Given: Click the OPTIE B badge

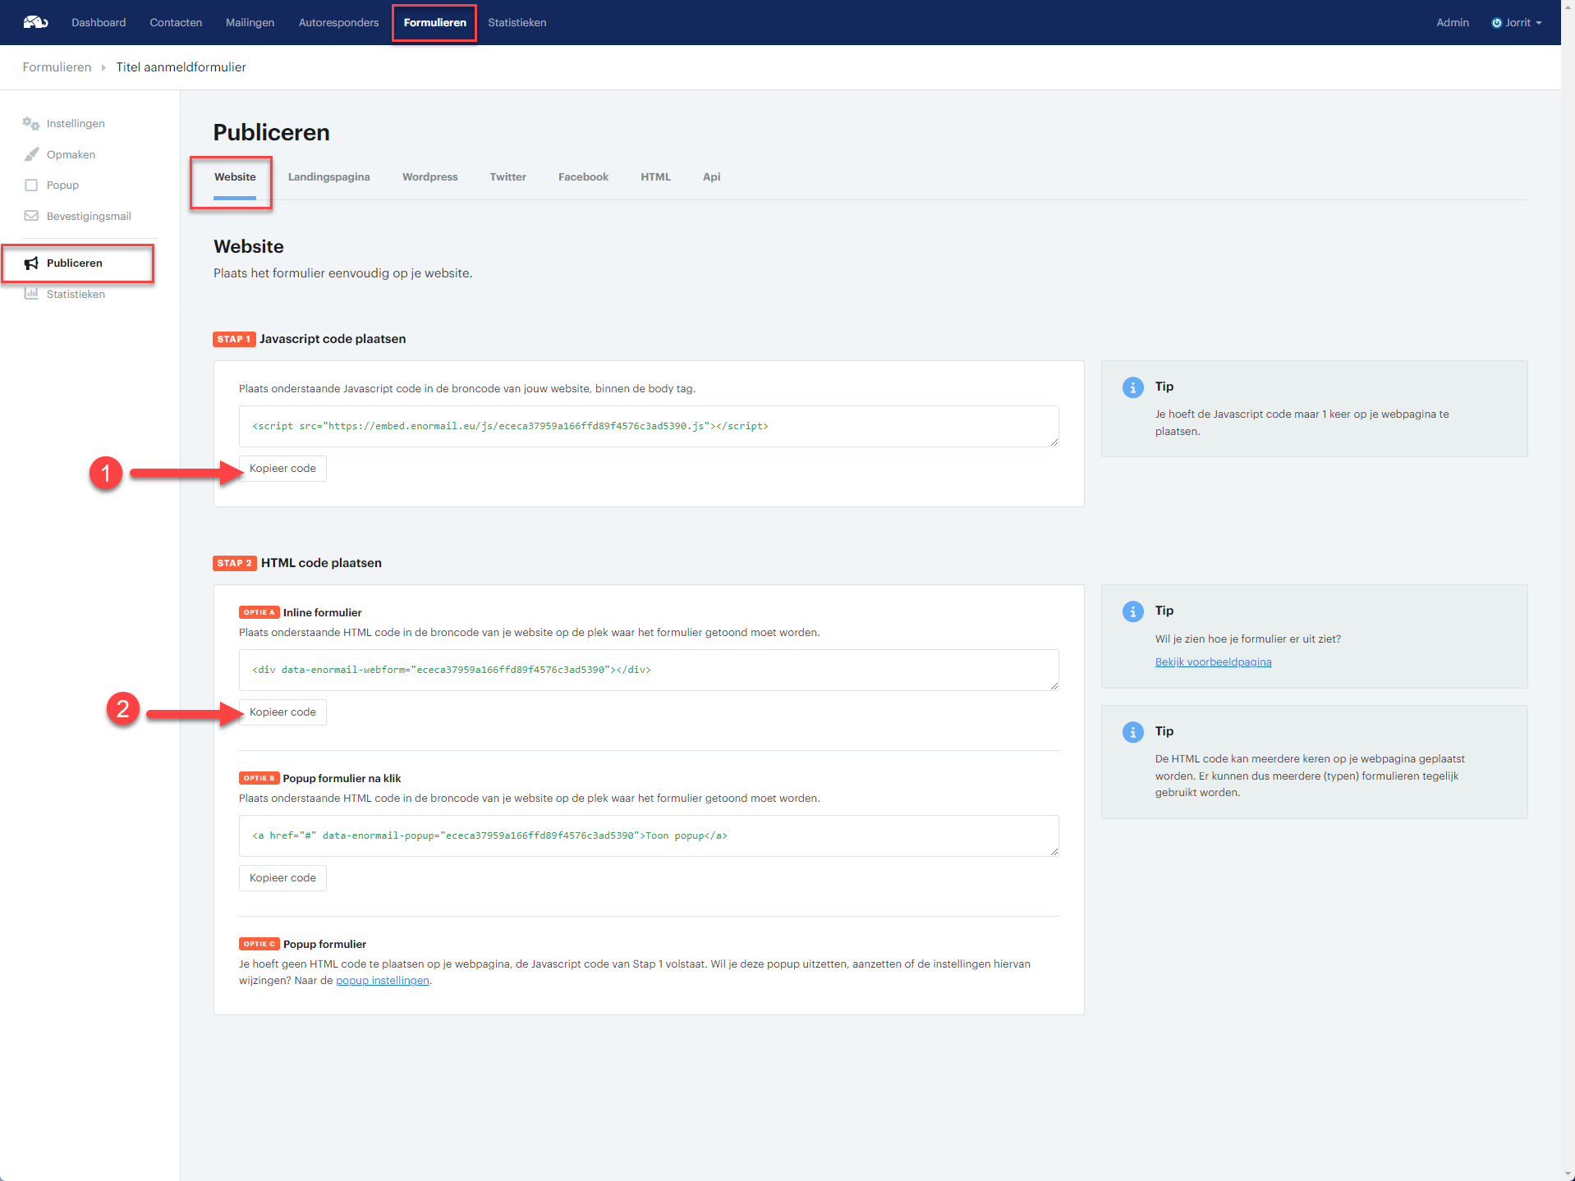Looking at the screenshot, I should click(x=259, y=778).
